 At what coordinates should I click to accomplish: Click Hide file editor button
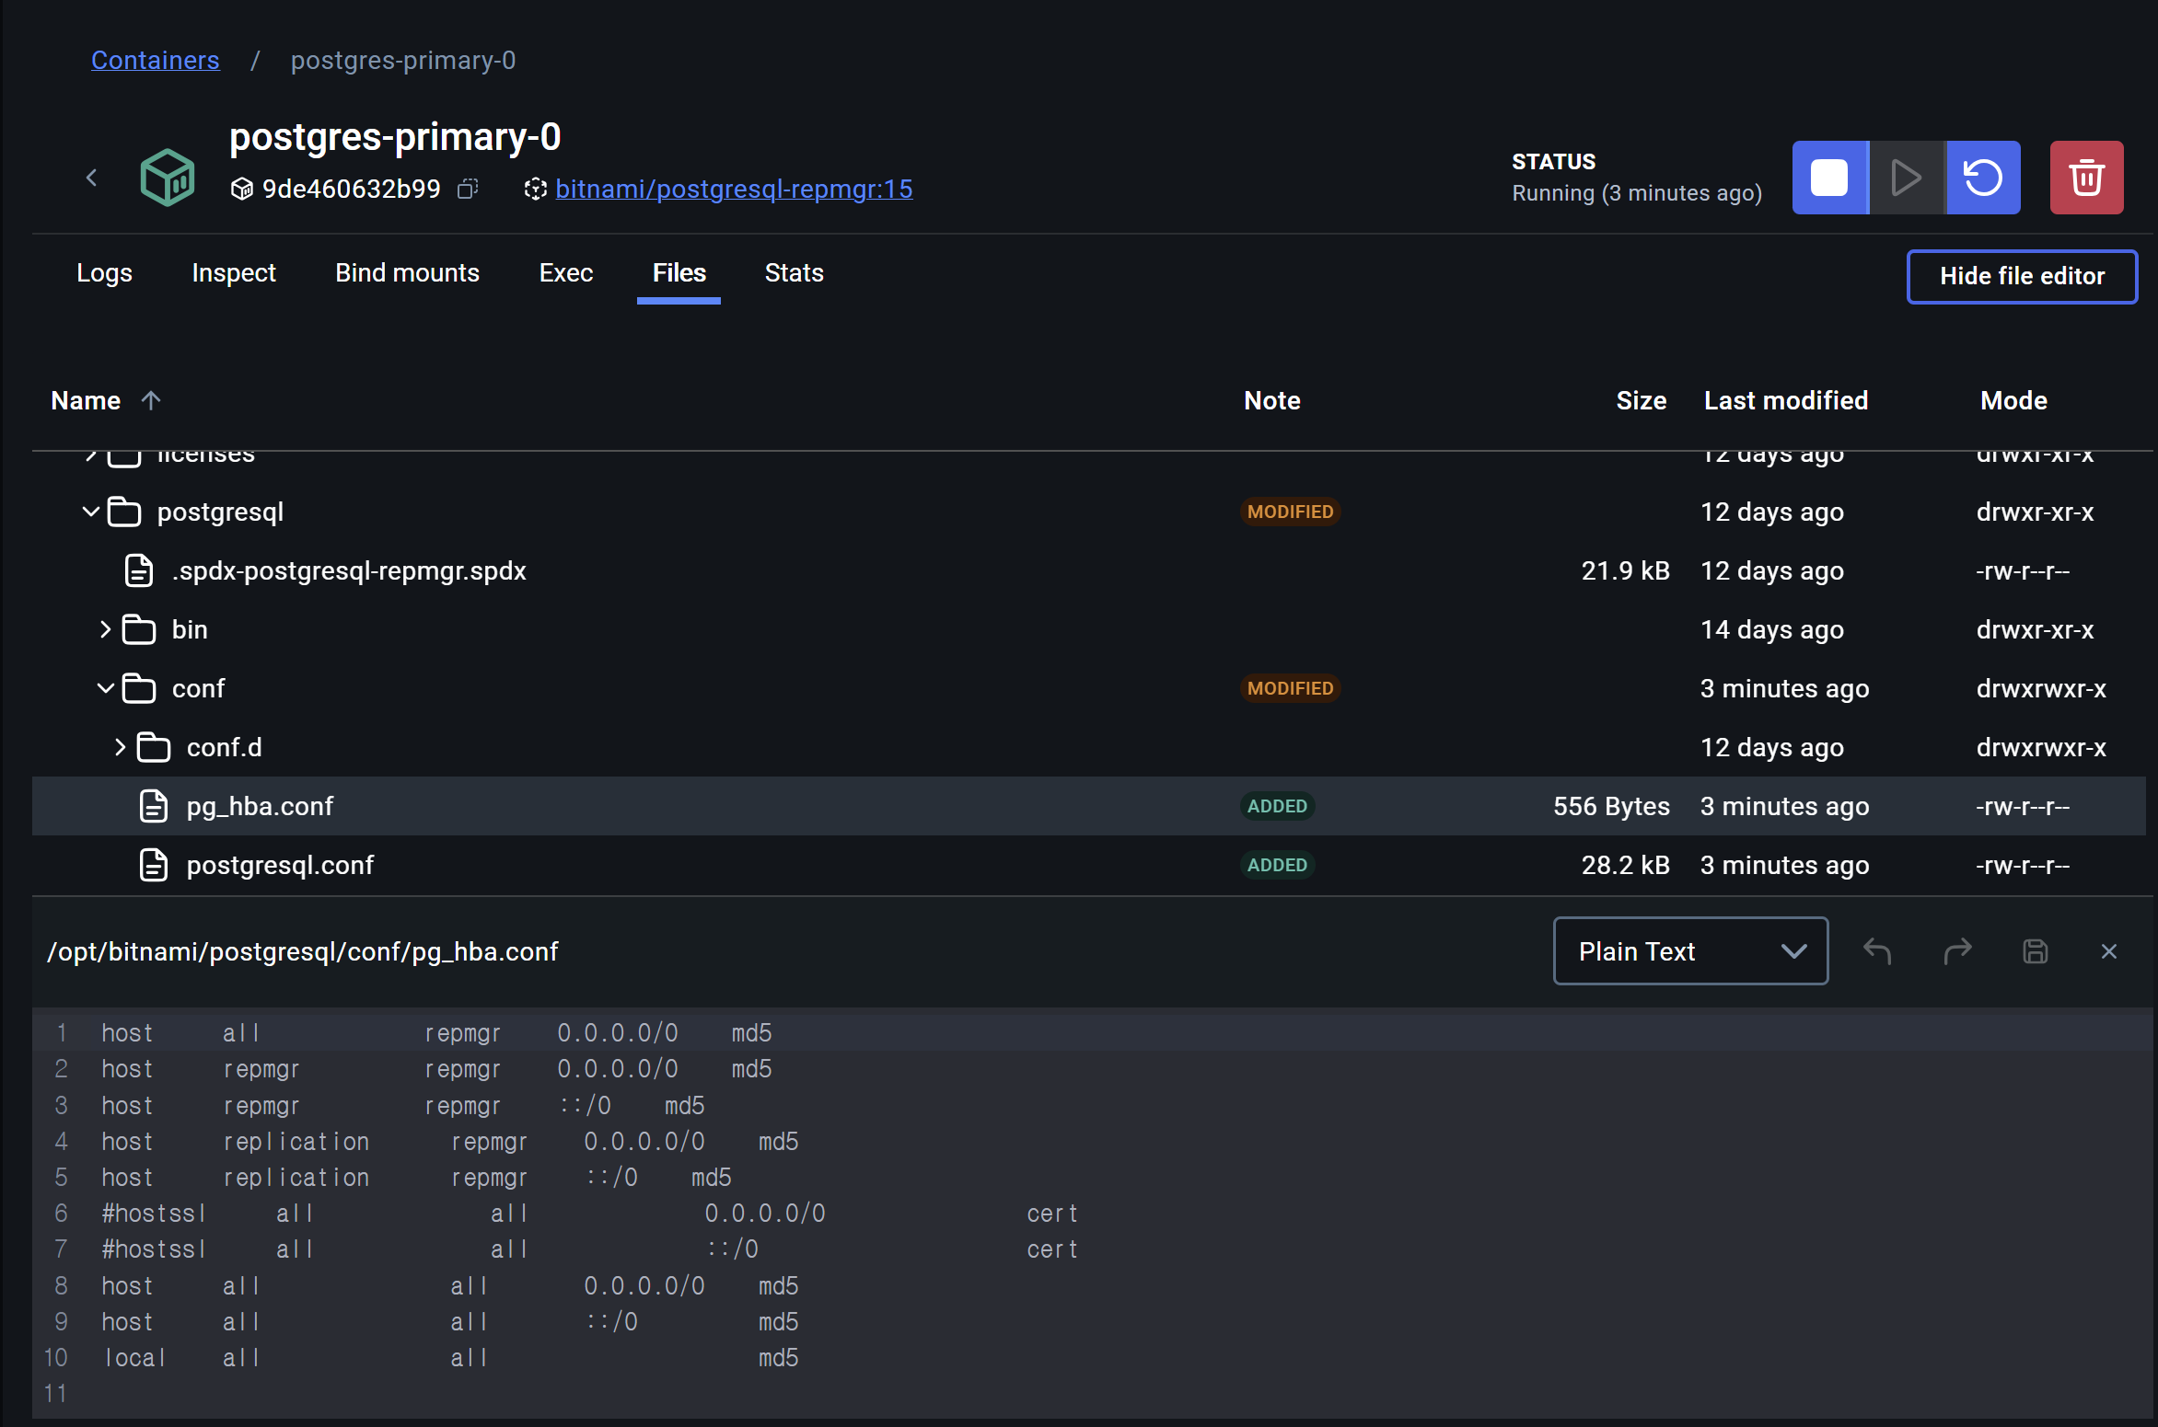2022,276
